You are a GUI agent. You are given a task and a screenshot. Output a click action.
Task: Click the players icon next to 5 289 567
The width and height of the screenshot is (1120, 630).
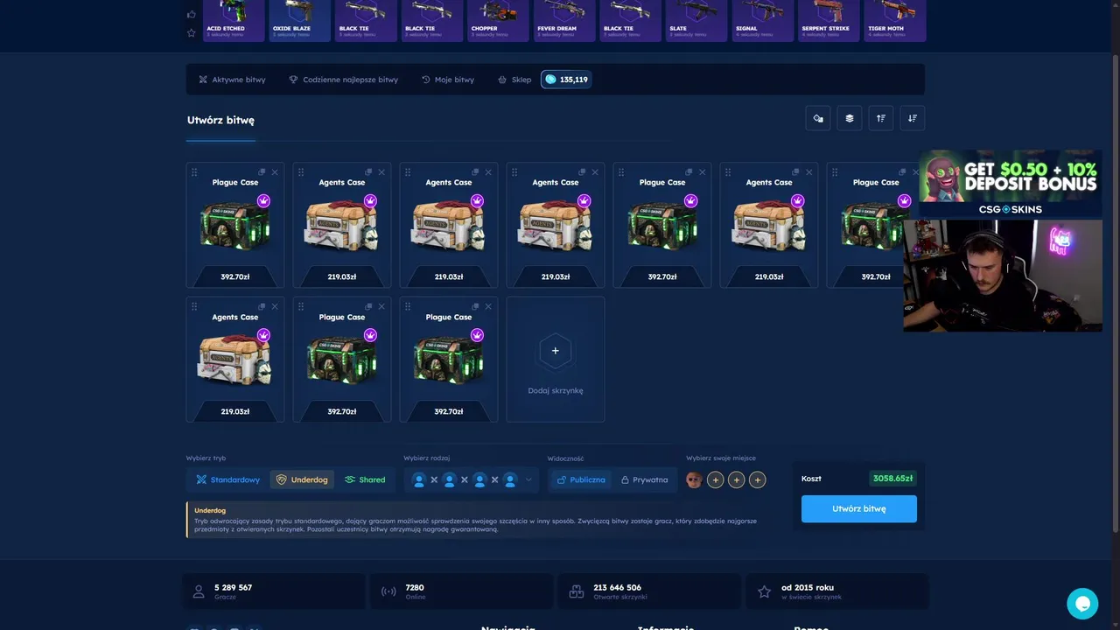click(199, 591)
